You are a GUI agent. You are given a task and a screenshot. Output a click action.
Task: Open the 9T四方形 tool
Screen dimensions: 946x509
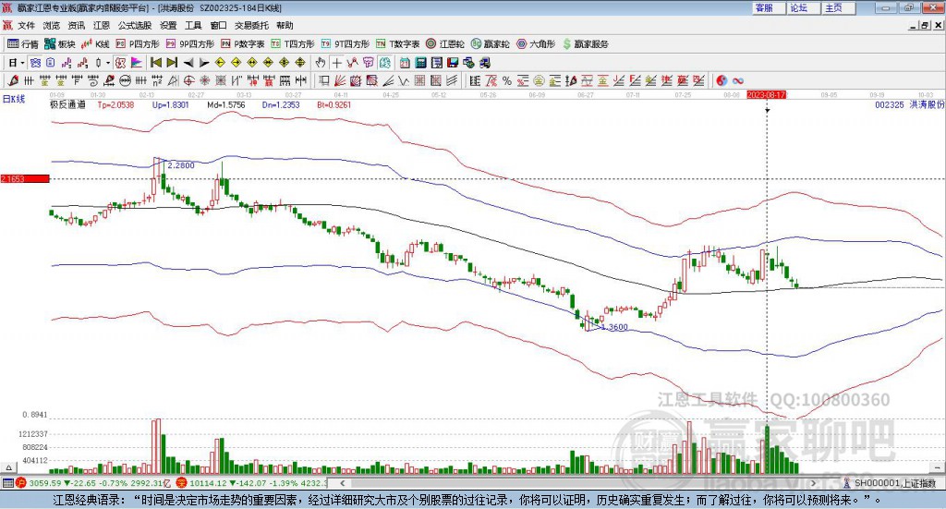pyautogui.click(x=346, y=44)
